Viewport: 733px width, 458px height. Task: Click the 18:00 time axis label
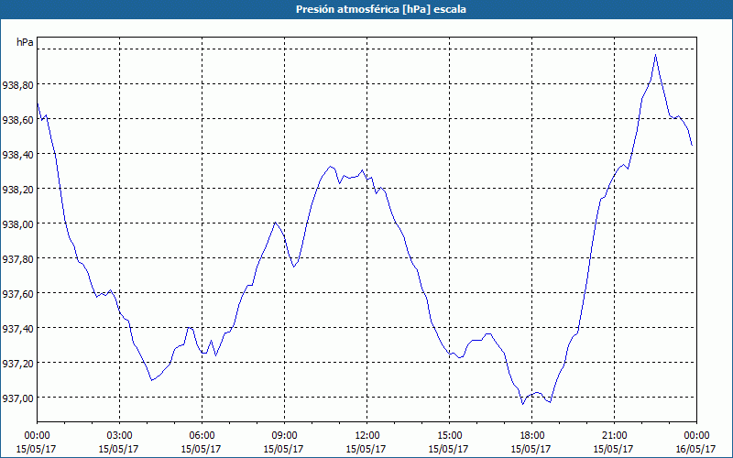click(x=531, y=435)
